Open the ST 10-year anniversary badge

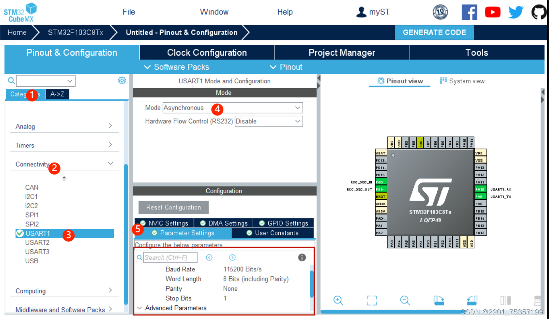tap(440, 12)
